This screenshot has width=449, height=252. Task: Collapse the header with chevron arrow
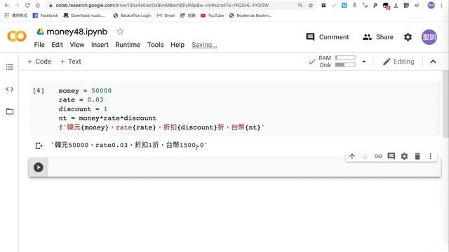point(434,62)
